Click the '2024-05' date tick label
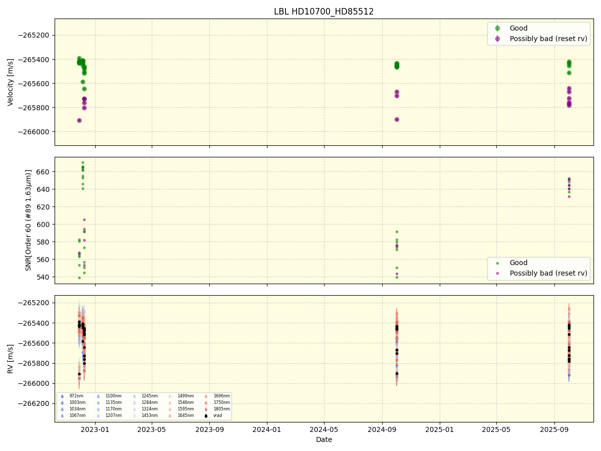601x451 pixels. [324, 429]
